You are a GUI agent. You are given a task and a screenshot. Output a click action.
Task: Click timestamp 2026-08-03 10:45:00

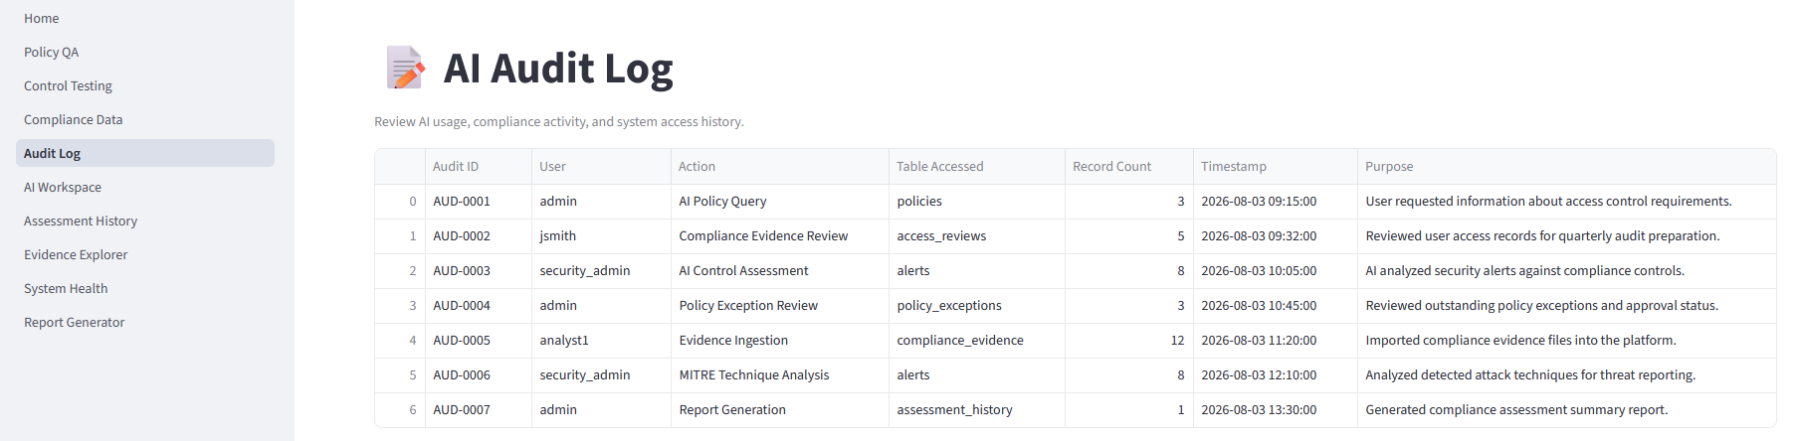tap(1276, 306)
